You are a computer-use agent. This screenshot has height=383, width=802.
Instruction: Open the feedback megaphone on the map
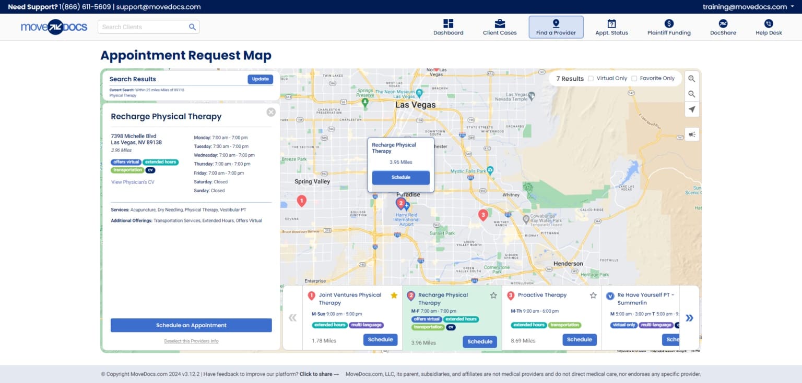point(691,134)
